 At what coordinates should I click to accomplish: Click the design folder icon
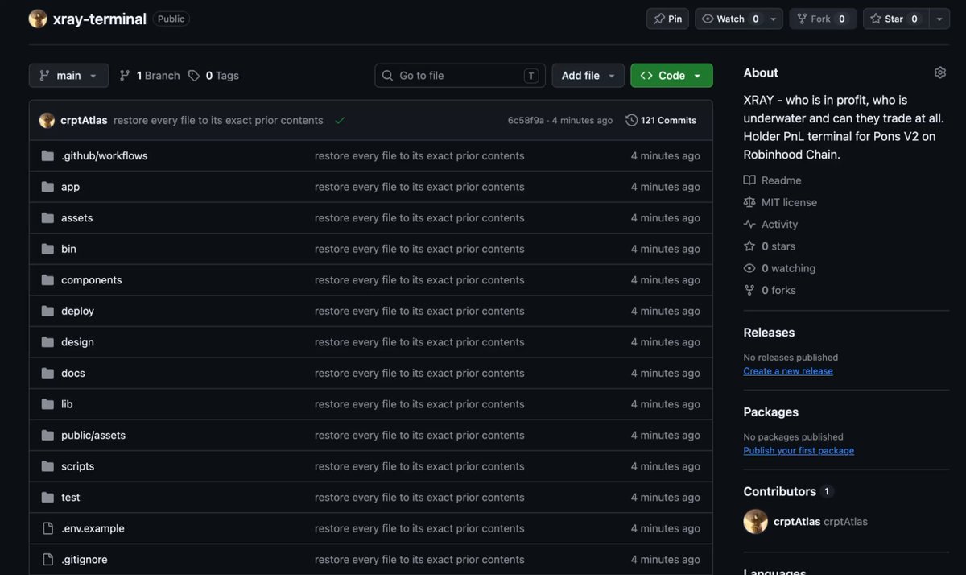click(x=47, y=342)
